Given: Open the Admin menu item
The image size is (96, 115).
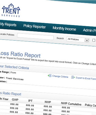Looking at the screenshot, I should coord(89,30).
